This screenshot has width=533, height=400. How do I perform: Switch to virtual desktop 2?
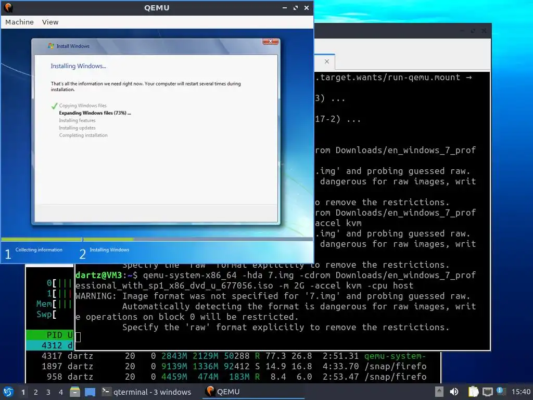36,392
